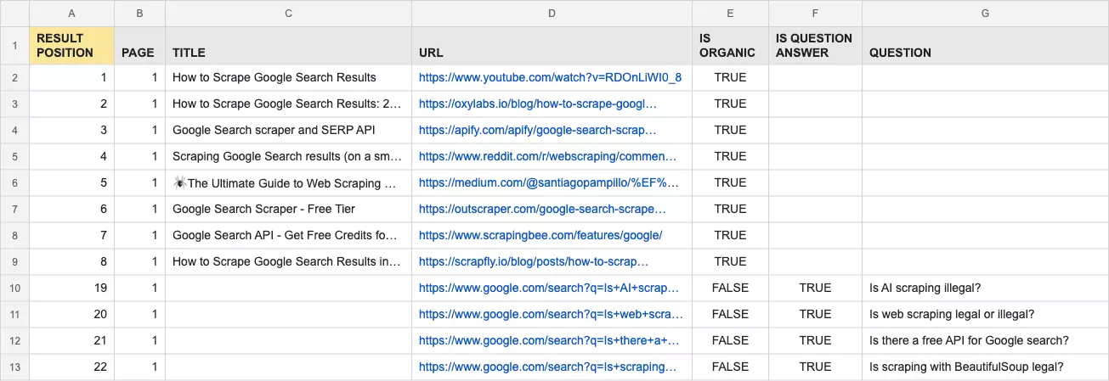
Task: Select row 1 header number
Action: point(14,45)
